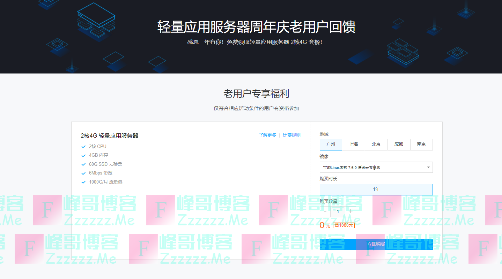Decrease purchase quantity with the minus button

tap(325, 211)
